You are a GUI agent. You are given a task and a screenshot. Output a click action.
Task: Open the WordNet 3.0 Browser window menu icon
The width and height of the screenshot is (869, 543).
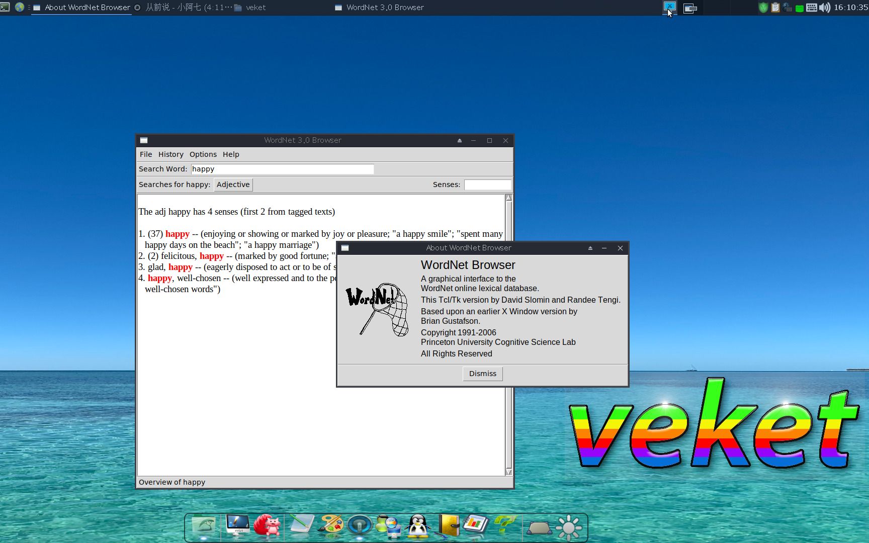(144, 140)
